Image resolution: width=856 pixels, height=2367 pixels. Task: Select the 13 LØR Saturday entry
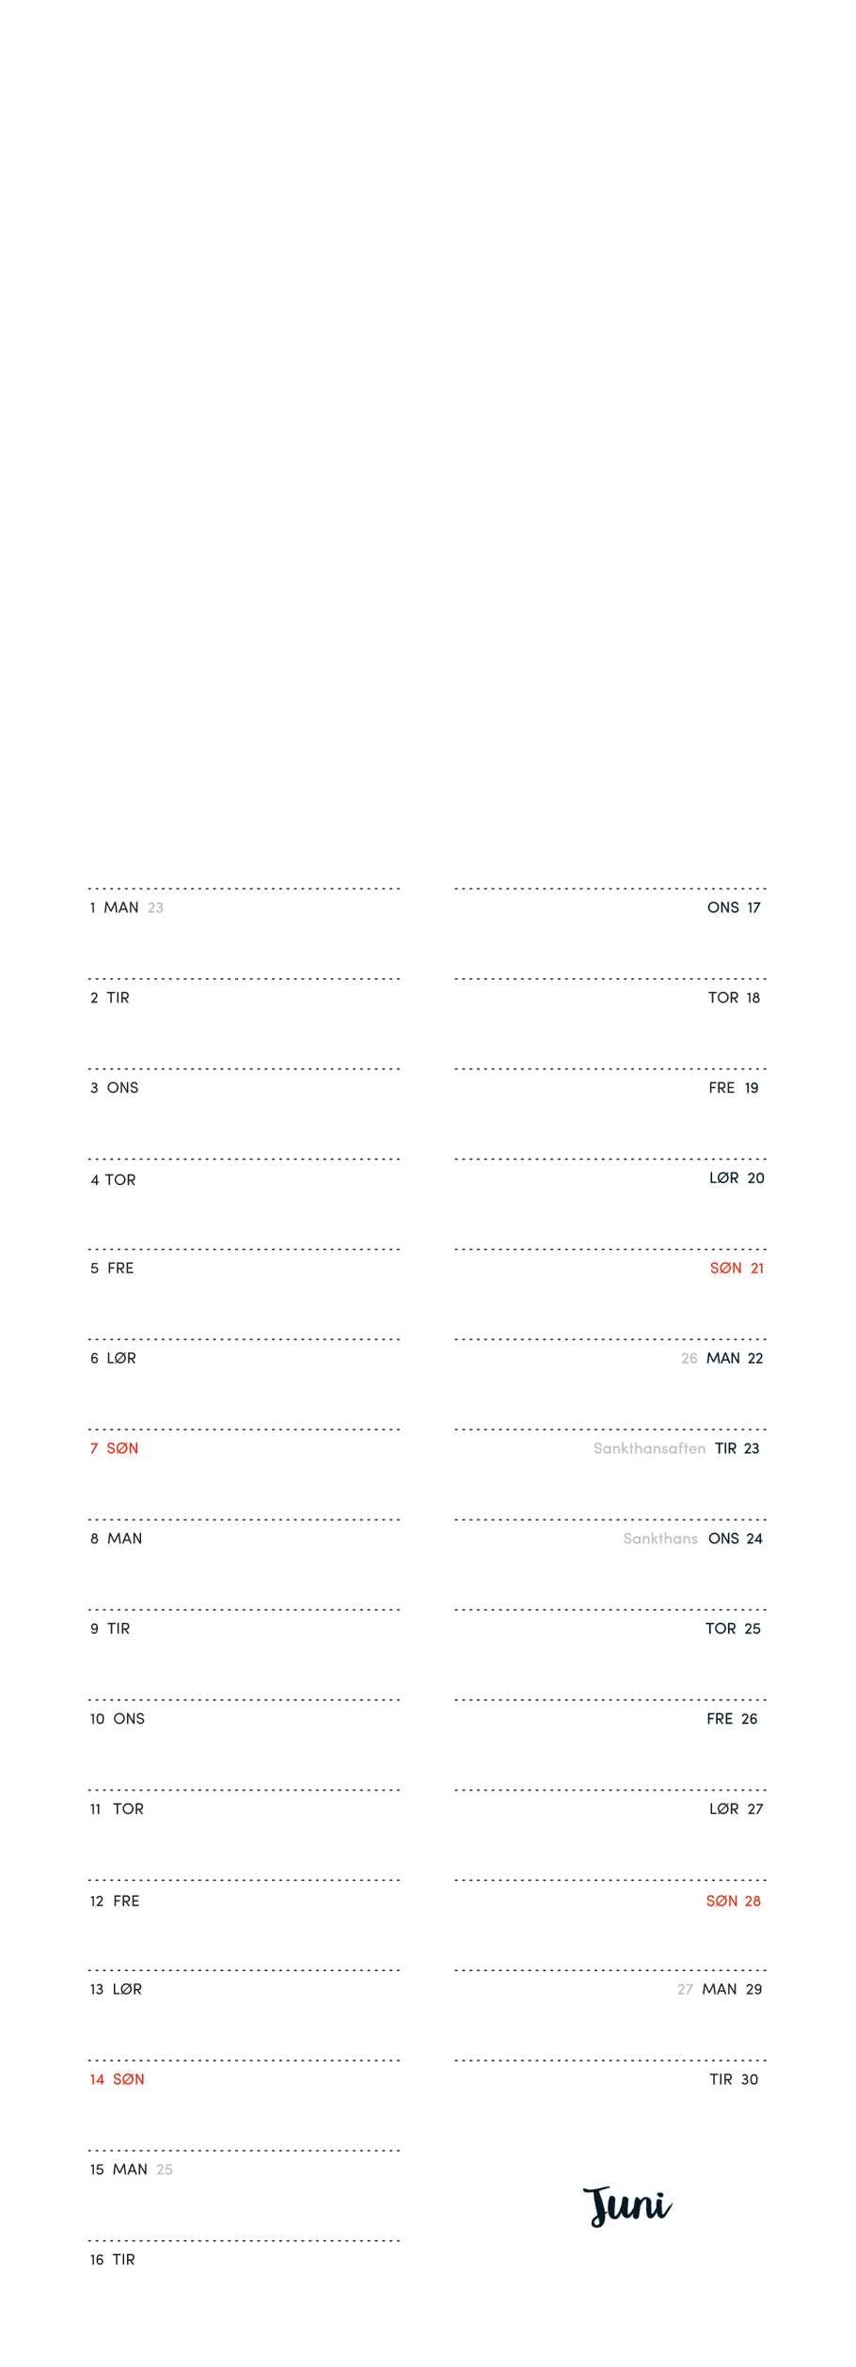(x=116, y=1989)
